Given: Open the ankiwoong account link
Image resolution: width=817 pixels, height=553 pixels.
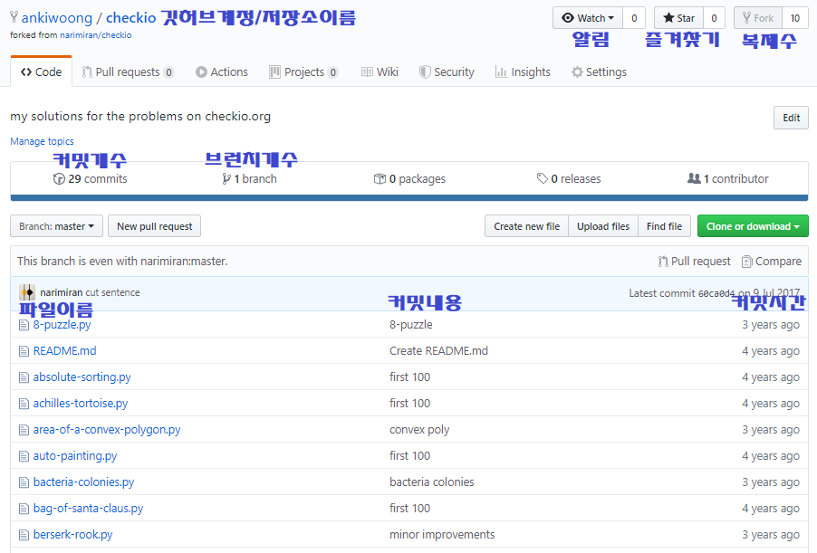Looking at the screenshot, I should point(57,18).
